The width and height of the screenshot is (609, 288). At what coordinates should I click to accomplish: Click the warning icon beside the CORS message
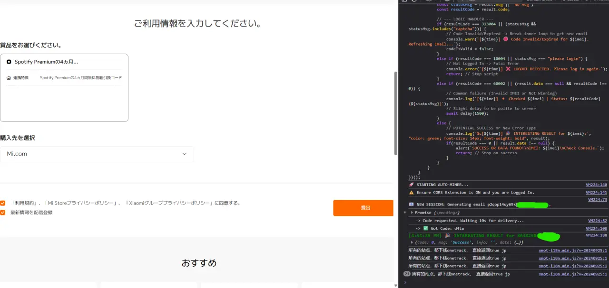coord(411,192)
